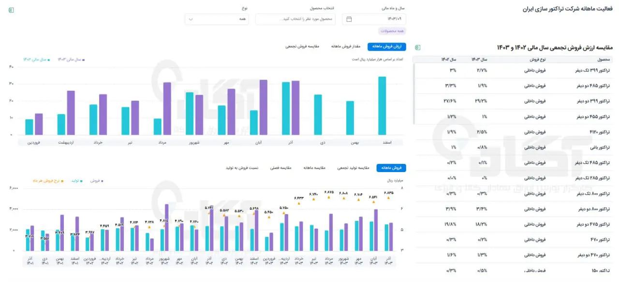Select the تراکتور ۲۸۵ تک دیفر row

(x=513, y=178)
